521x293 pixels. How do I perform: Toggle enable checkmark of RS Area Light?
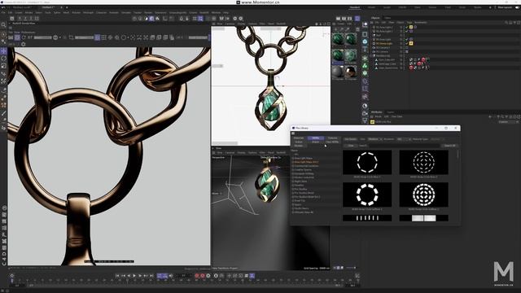tap(407, 39)
